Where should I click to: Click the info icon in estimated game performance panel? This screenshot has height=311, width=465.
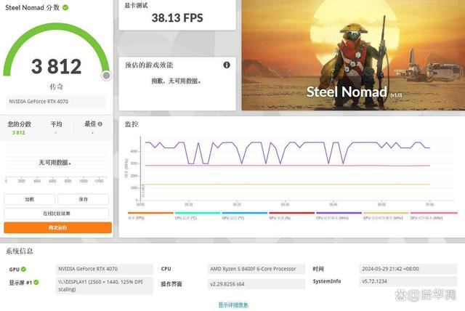[x=226, y=65]
